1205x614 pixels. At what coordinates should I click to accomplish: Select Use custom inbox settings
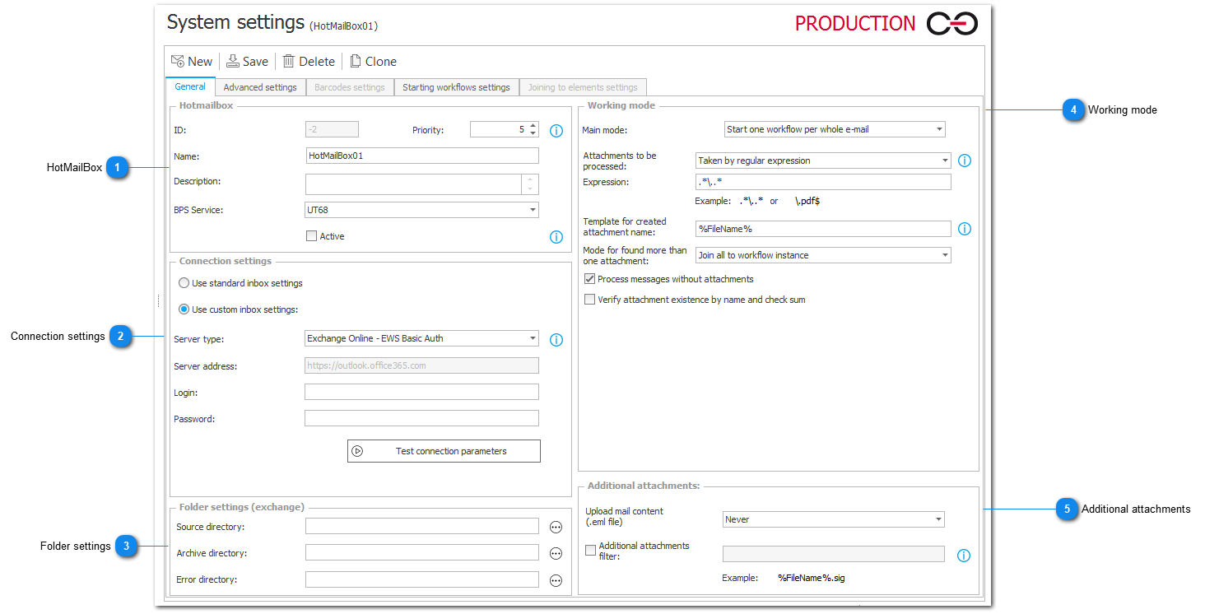[x=184, y=309]
